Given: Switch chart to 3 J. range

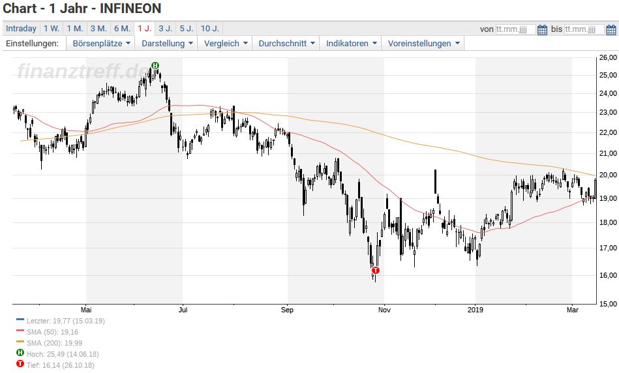Looking at the screenshot, I should coord(166,29).
